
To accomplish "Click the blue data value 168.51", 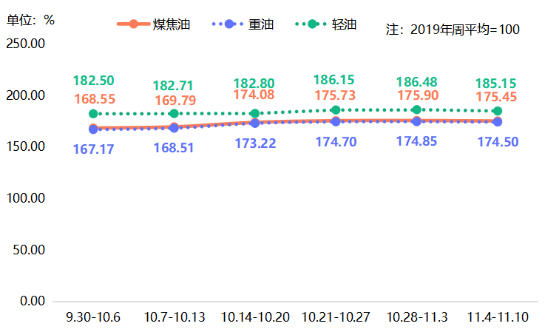I will pyautogui.click(x=174, y=148).
